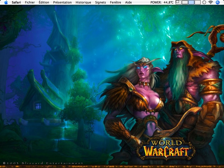Viewport: 224px width, 168px height.
Task: Open the Internet tab in bottom bar
Action: [x=34, y=166]
